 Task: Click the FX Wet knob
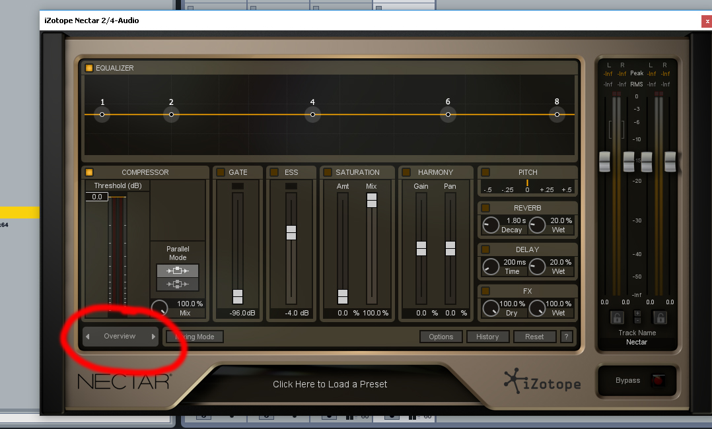537,308
